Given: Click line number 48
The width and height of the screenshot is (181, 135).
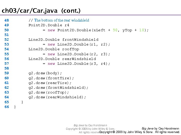Looking at the screenshot, I should pyautogui.click(x=7, y=20).
